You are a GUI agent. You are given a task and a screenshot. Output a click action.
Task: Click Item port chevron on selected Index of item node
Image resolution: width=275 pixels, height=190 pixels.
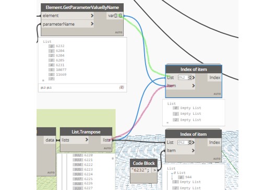tap(193, 86)
